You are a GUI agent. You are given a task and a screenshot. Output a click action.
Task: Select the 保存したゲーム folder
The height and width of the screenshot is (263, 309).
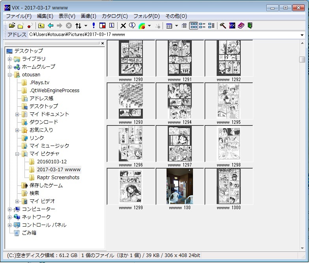click(x=46, y=185)
